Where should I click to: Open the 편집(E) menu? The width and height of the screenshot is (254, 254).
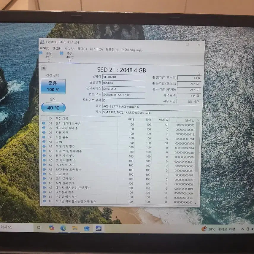pyautogui.click(x=57, y=48)
